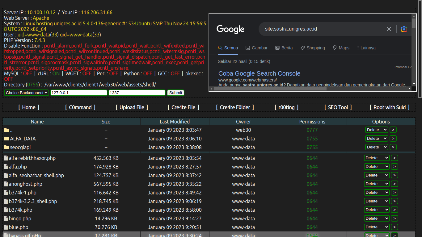The height and width of the screenshot is (237, 422).
Task: Click the file icon next to b374k.php
Action: pyautogui.click(x=6, y=210)
